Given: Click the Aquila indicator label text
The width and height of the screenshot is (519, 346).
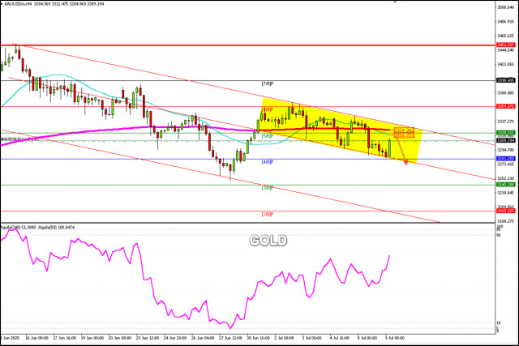Looking at the screenshot, I should click(37, 228).
